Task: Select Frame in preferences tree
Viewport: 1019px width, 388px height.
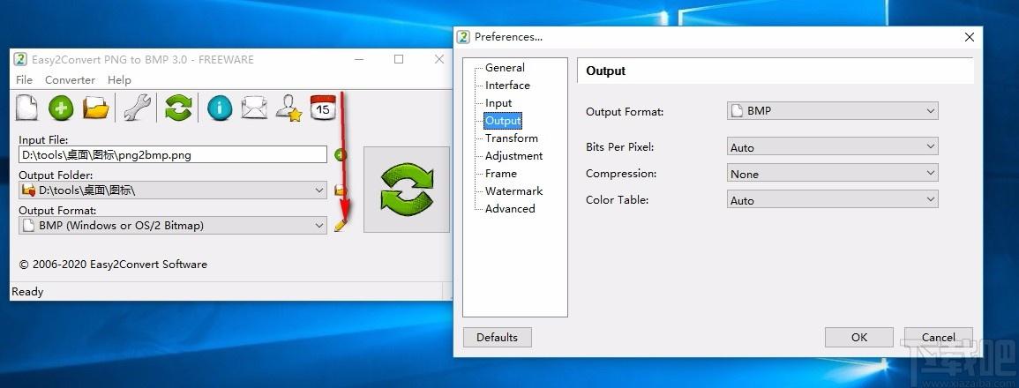Action: [501, 174]
